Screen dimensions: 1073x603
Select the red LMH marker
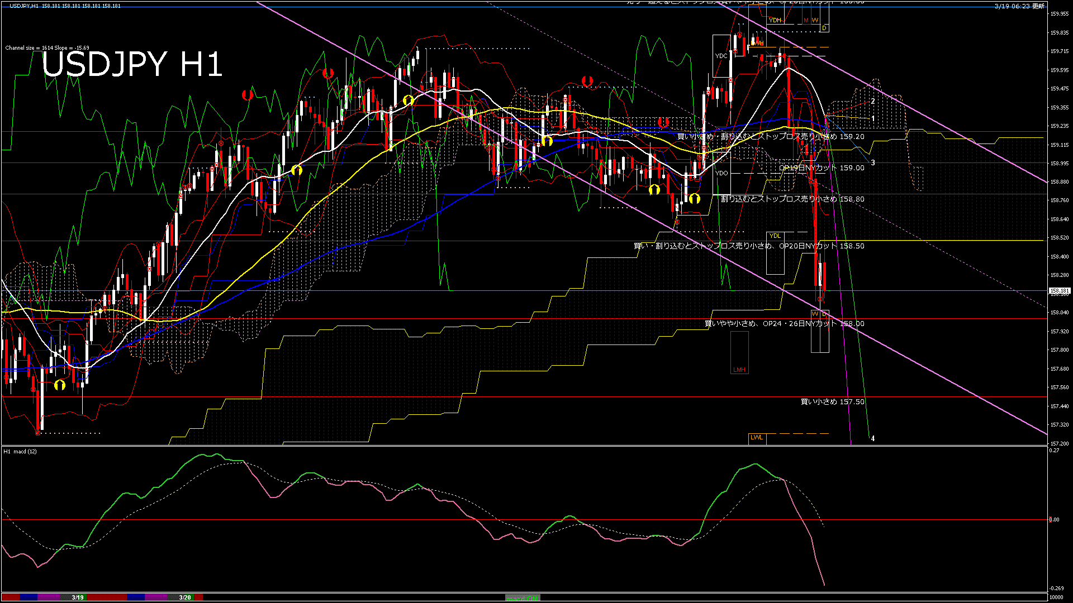[x=739, y=370]
